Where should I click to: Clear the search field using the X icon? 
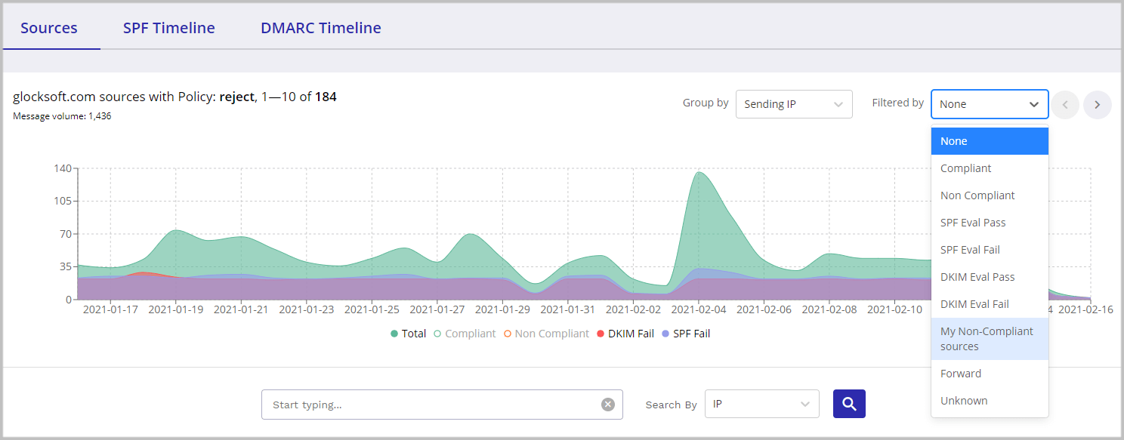coord(607,404)
